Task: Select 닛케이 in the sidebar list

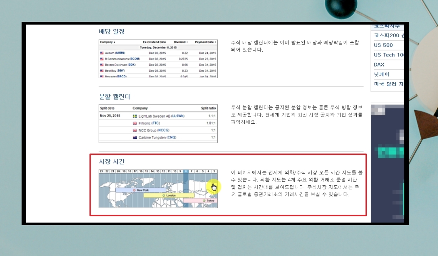Action: pos(382,75)
